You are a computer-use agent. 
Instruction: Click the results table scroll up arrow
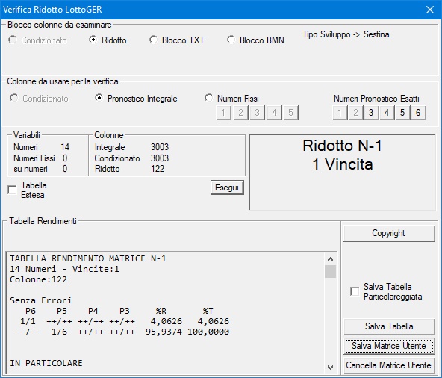(x=330, y=259)
